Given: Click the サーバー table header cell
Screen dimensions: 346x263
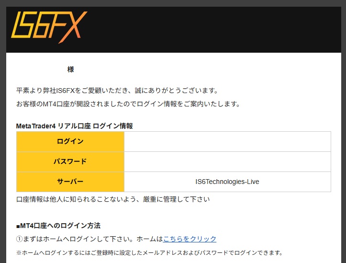Looking at the screenshot, I should pyautogui.click(x=70, y=182).
